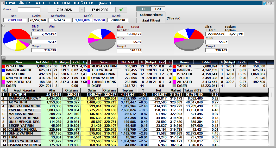Click the sellers (Satıcı) pie chart
Viewport: 276px width, 148px height.
tap(102, 40)
